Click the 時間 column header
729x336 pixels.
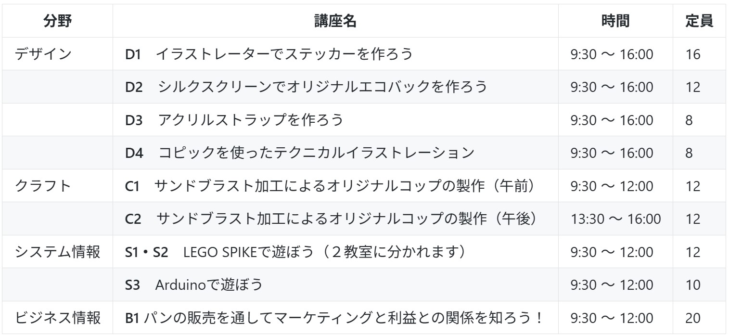[x=615, y=21]
